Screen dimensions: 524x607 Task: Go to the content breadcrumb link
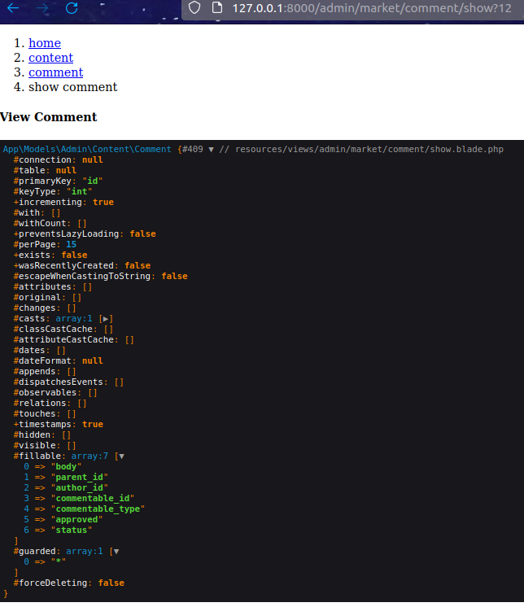point(50,58)
